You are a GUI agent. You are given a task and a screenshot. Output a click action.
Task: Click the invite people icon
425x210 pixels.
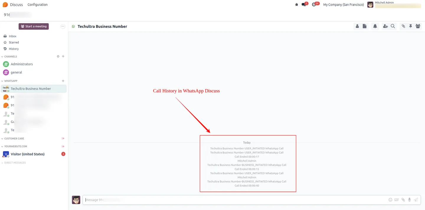pos(385,26)
